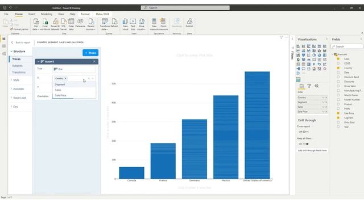Viewport: 364px width, 204px height.
Task: Click the filter icon above the chart
Action: 281,37
